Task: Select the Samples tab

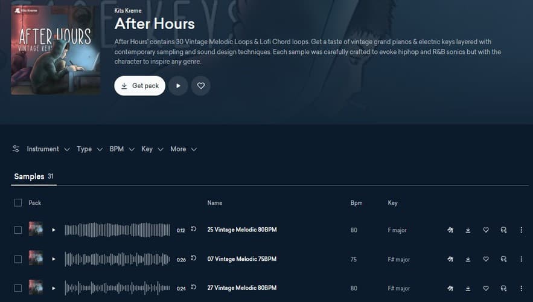Action: click(x=34, y=176)
